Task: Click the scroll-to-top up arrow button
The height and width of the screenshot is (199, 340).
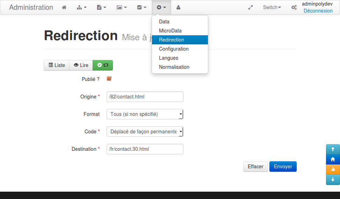Action: [333, 149]
